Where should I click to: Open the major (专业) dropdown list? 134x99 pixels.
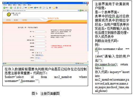39,55
